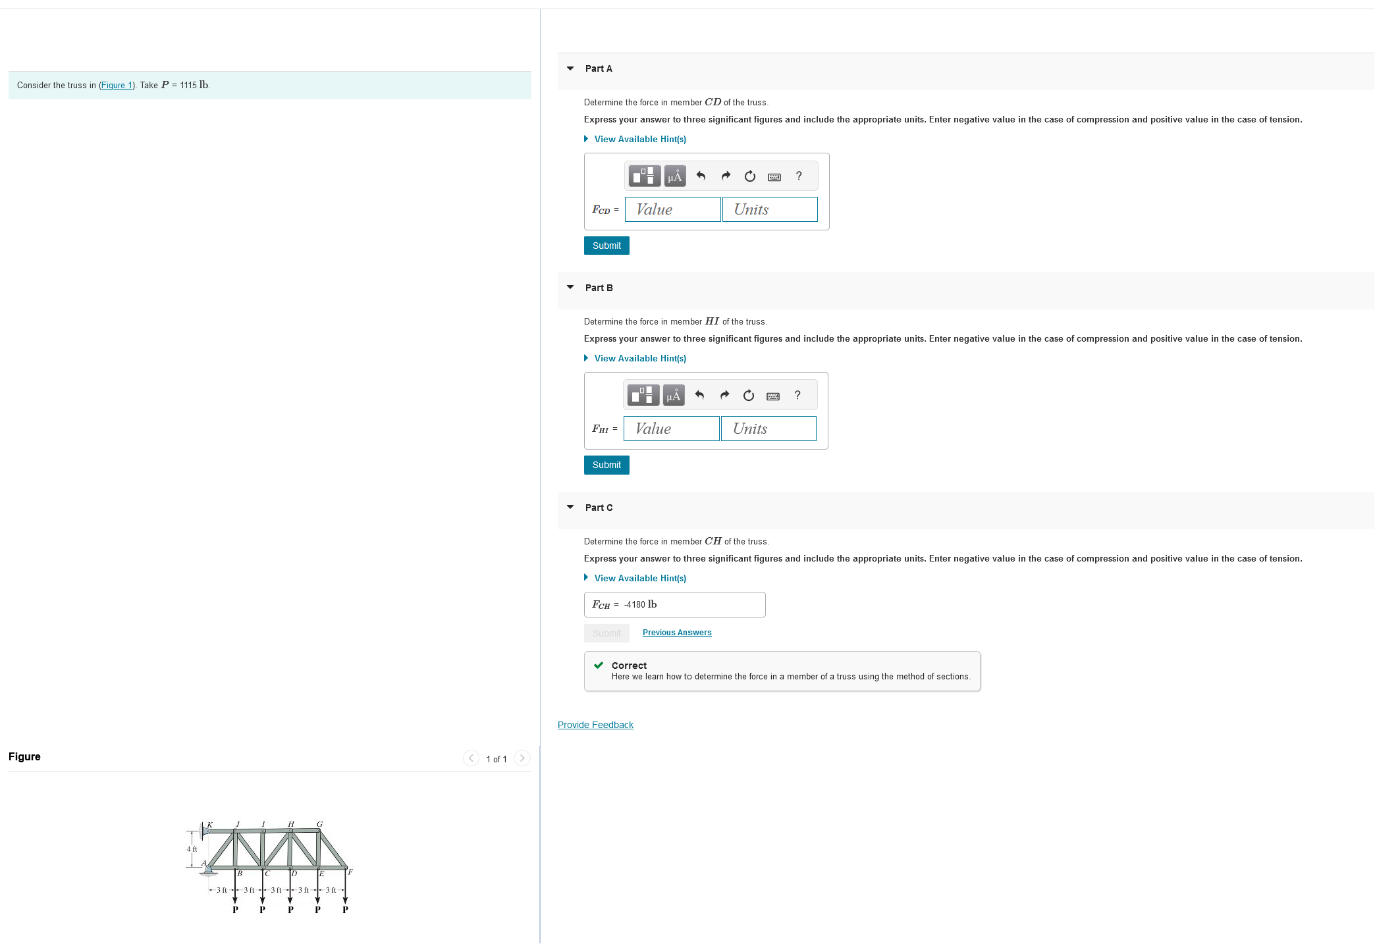
Task: Click the undo arrow in Part A editor
Action: [700, 176]
